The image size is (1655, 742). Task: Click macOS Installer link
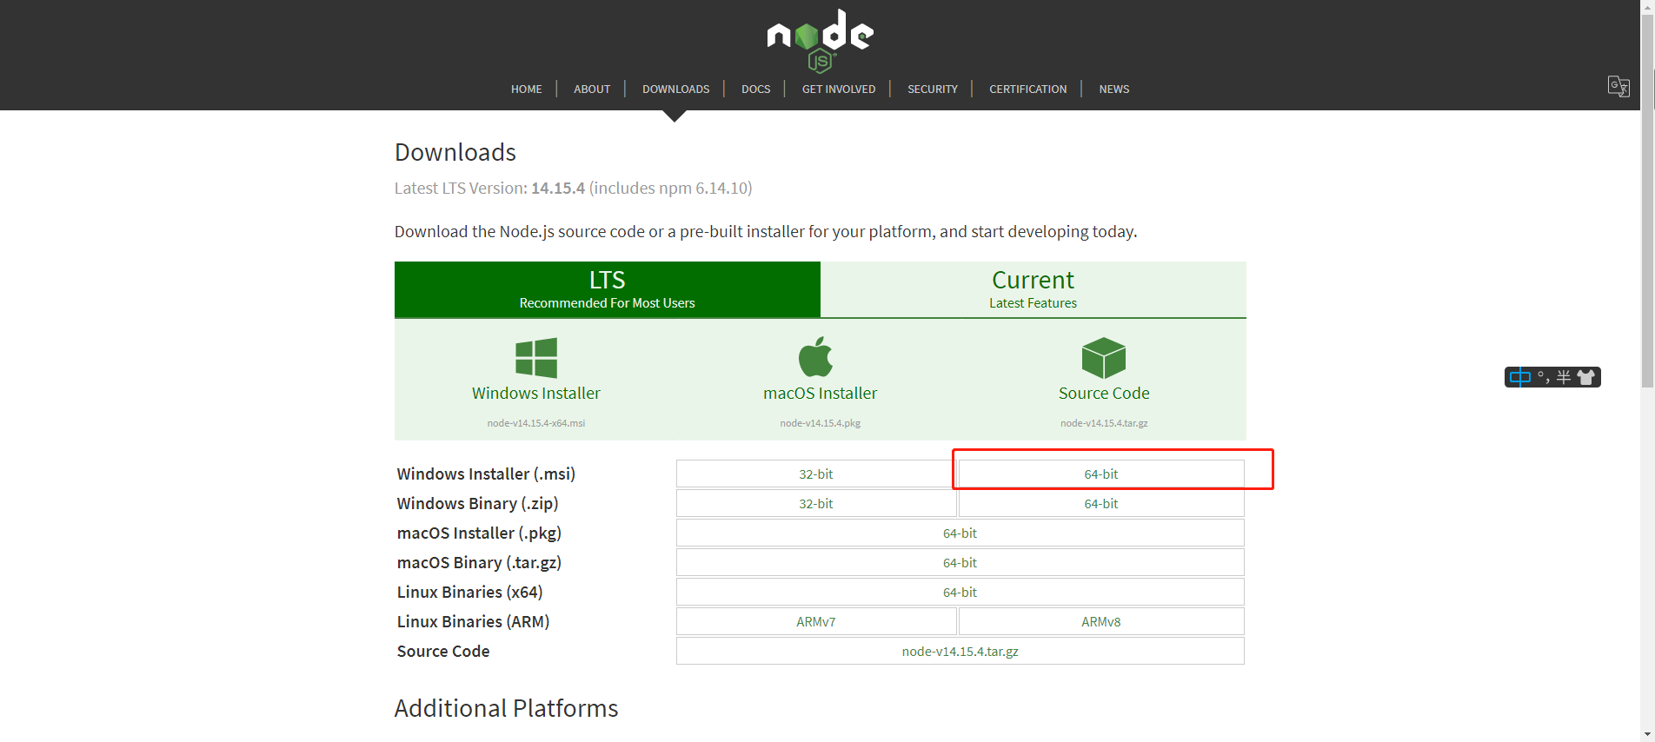[x=821, y=394]
